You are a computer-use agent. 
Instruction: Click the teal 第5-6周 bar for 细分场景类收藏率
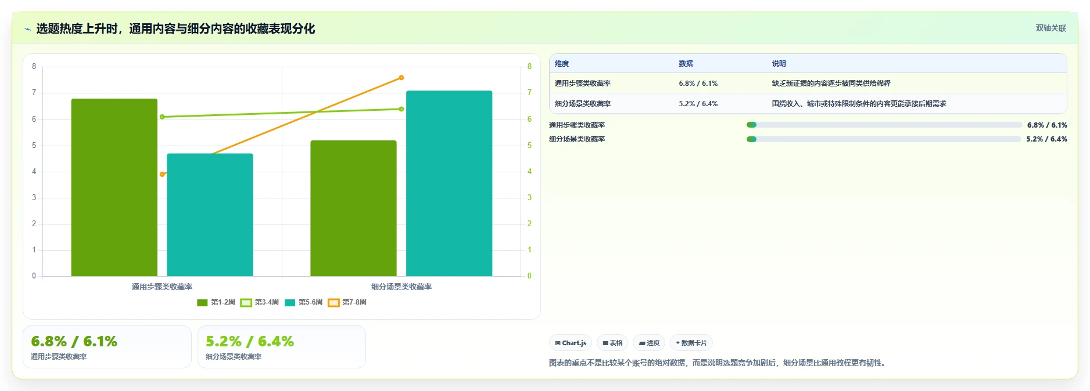point(449,183)
